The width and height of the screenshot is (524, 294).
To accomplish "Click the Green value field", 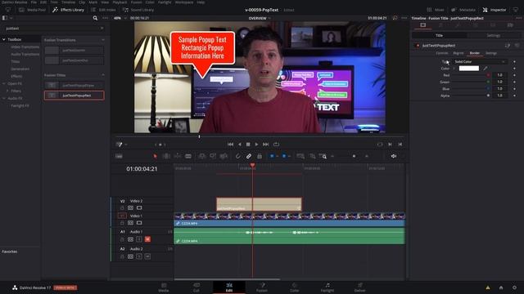I will coord(500,82).
